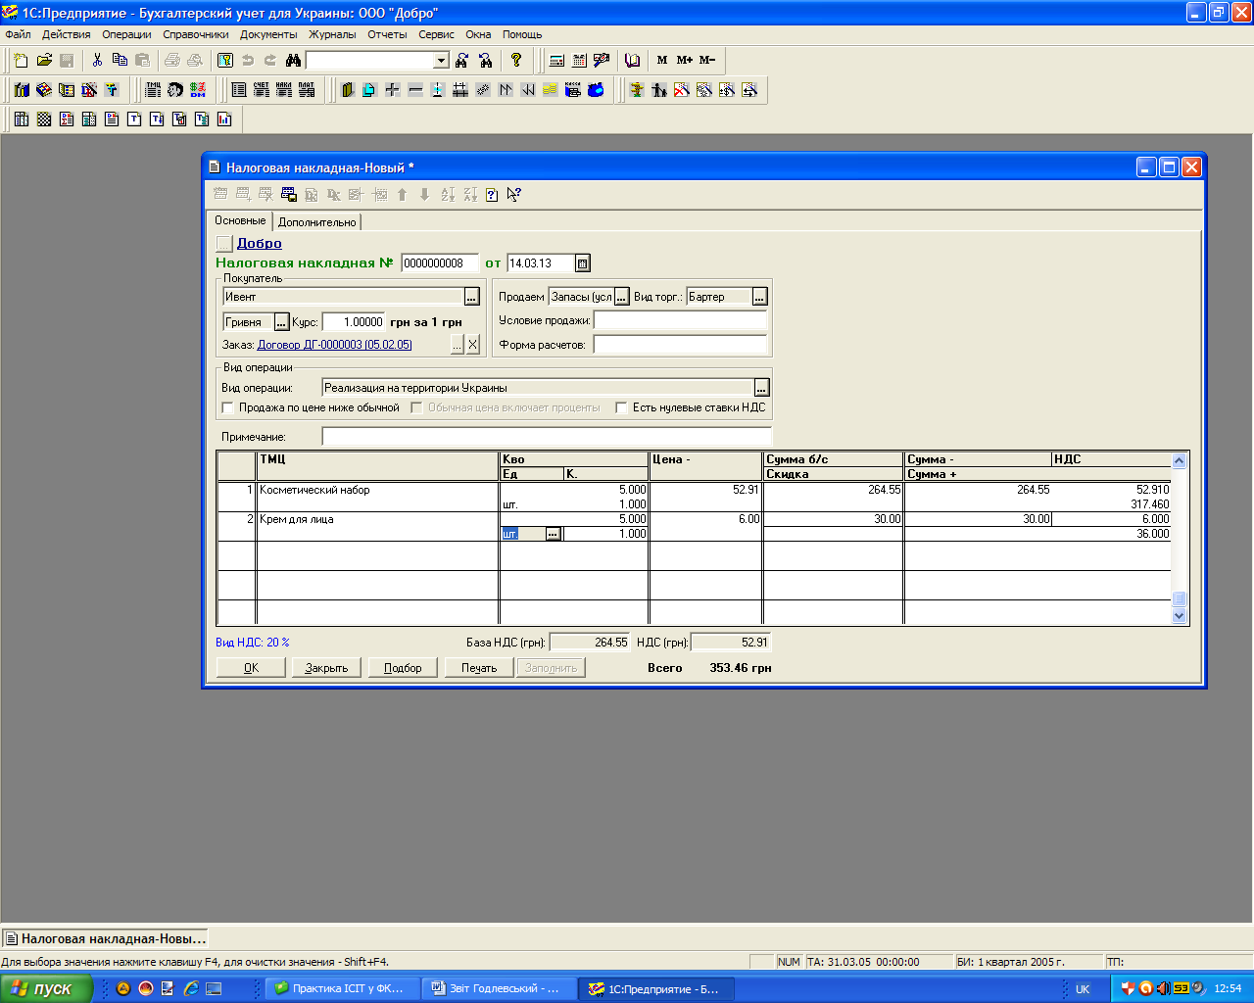This screenshot has width=1254, height=1003.
Task: Open the unit 'шт' selection button in row 2
Action: [x=553, y=535]
